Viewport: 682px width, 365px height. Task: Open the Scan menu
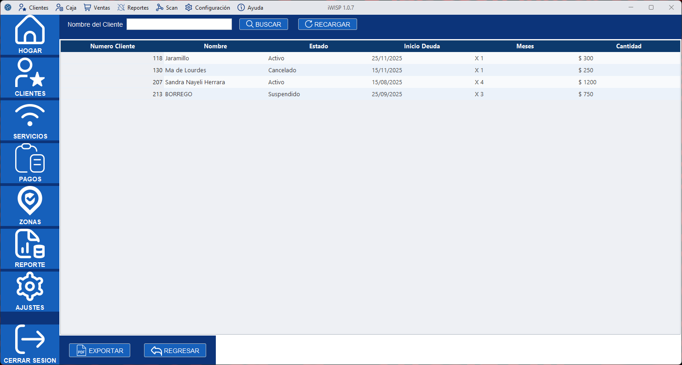(167, 8)
